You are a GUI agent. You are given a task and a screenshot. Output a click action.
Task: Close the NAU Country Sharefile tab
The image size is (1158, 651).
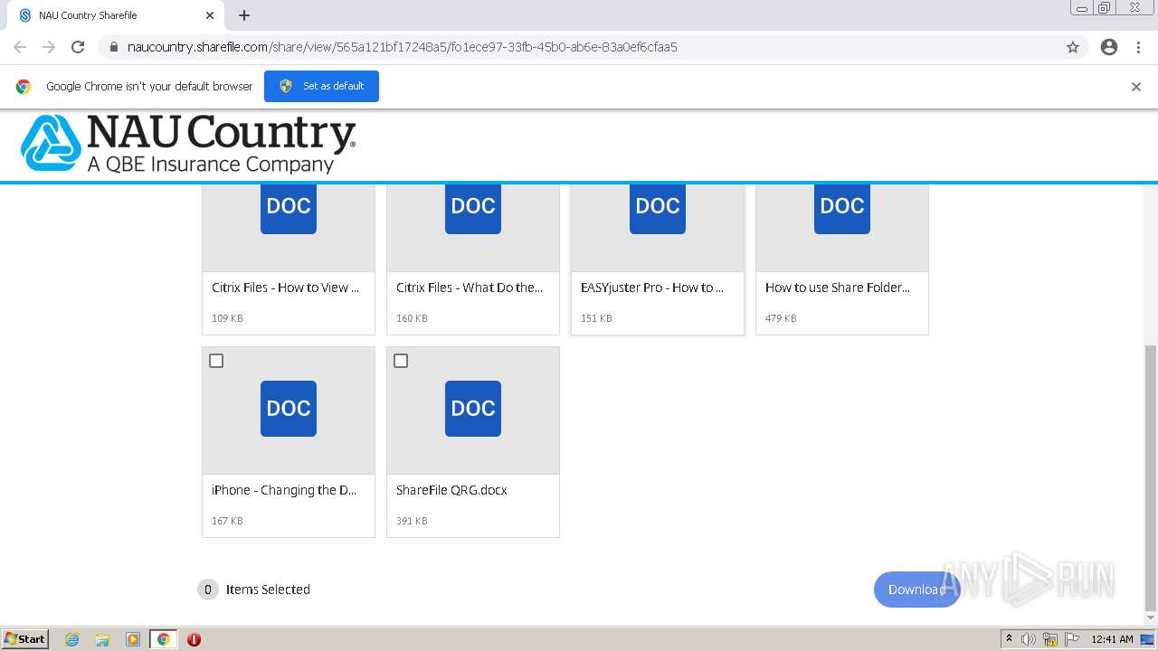click(210, 15)
